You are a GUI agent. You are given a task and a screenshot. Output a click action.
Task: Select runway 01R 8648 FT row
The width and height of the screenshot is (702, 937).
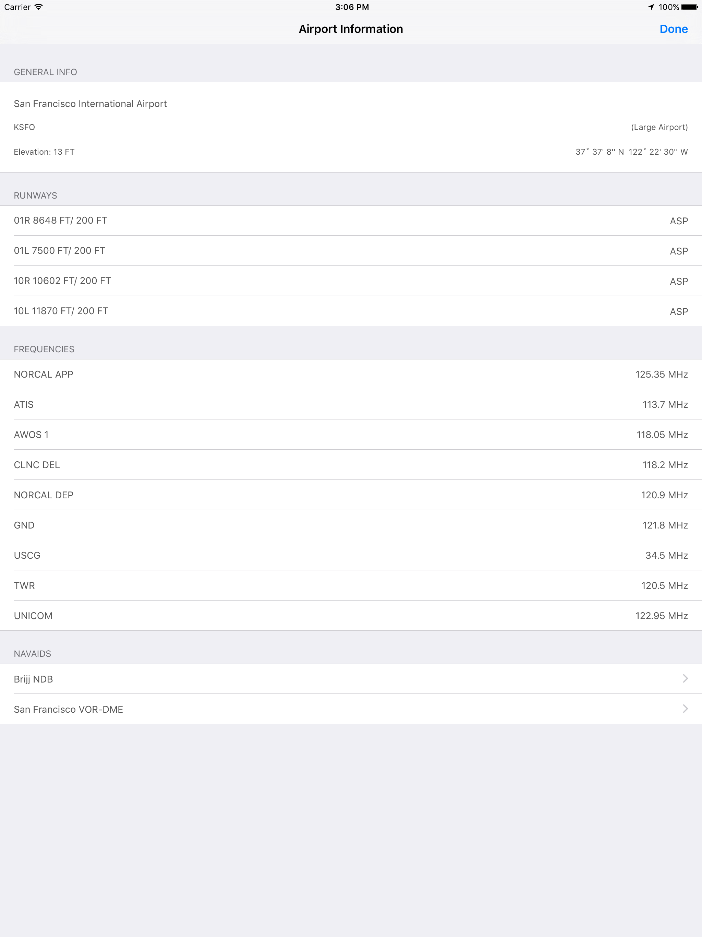coord(351,221)
